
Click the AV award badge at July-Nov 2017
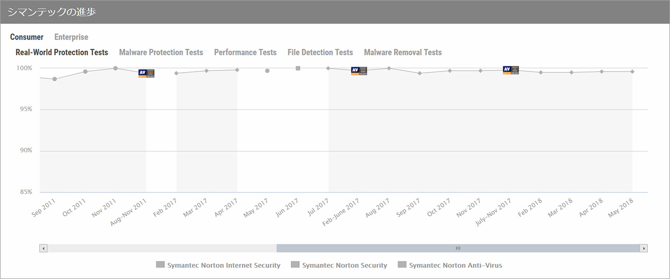click(x=511, y=70)
